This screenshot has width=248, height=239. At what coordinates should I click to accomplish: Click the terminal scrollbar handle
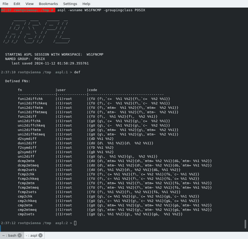point(245,224)
